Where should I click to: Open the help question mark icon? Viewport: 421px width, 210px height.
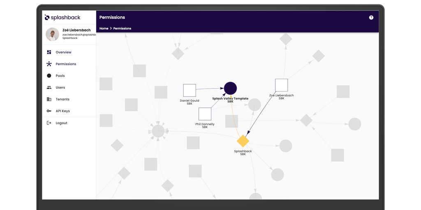point(371,17)
